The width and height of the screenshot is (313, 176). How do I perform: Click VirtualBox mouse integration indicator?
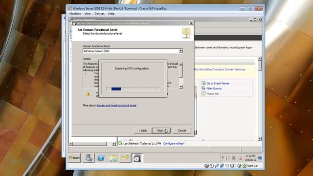point(239,166)
